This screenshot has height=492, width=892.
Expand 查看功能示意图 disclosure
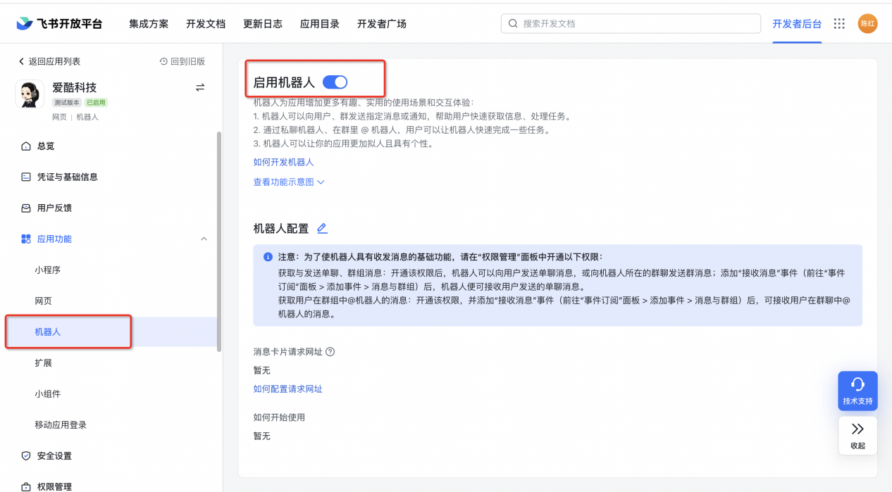[321, 182]
